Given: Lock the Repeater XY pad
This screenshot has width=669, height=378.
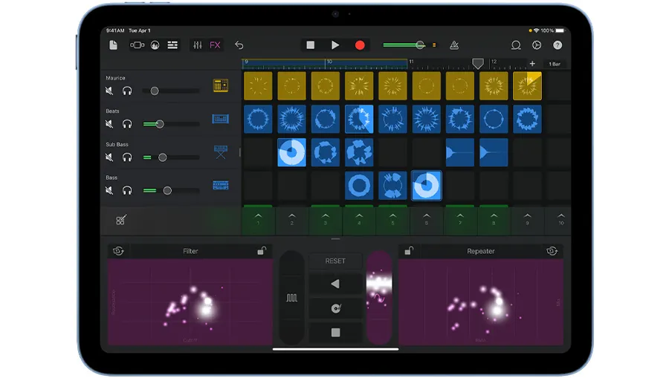Looking at the screenshot, I should click(x=409, y=250).
